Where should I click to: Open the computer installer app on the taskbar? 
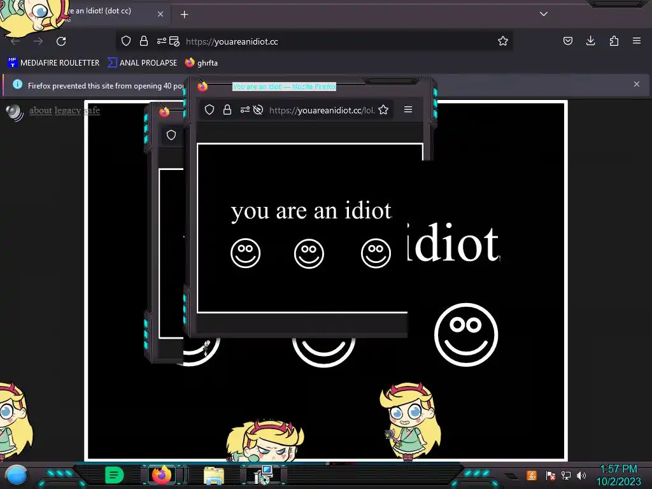coord(264,475)
